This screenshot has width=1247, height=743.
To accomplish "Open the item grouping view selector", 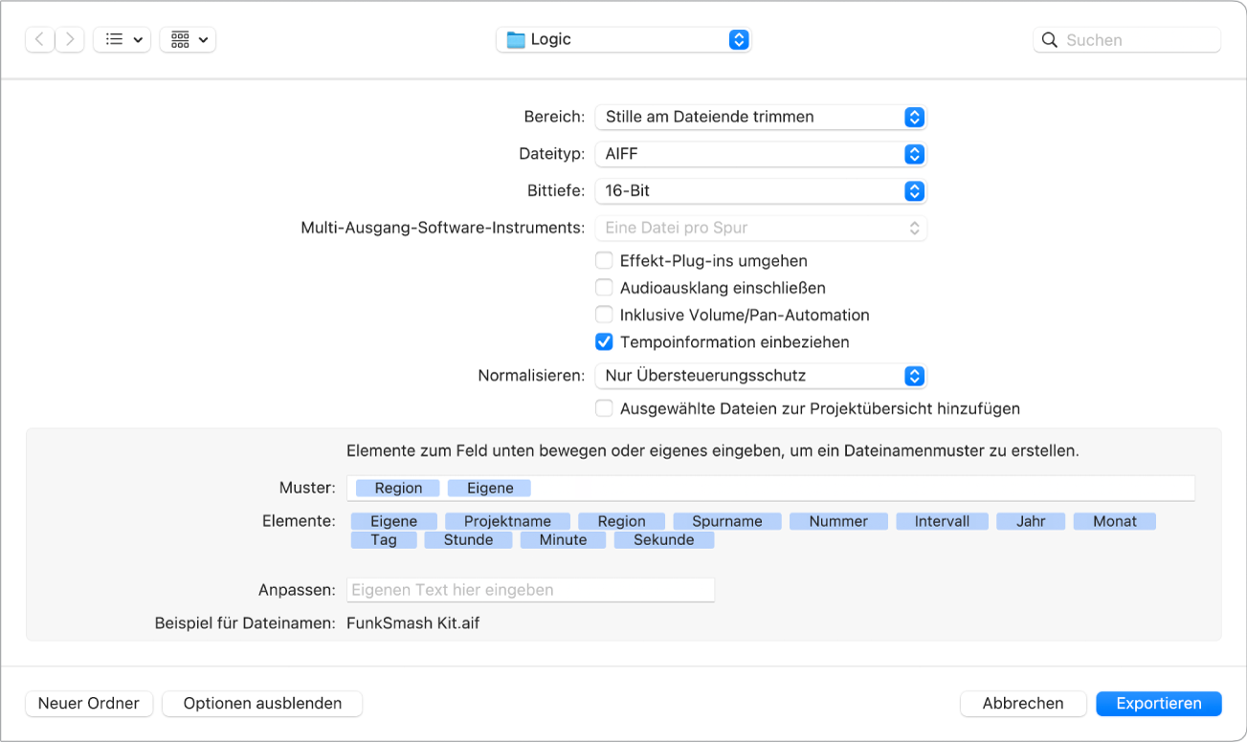I will tap(188, 39).
